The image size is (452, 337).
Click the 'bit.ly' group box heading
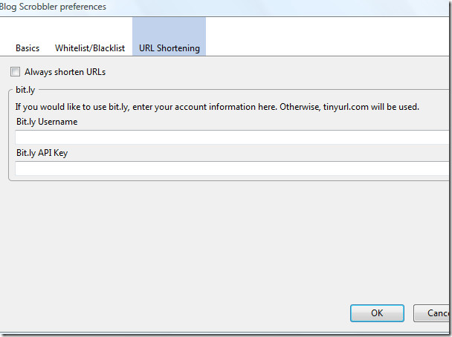(x=25, y=90)
